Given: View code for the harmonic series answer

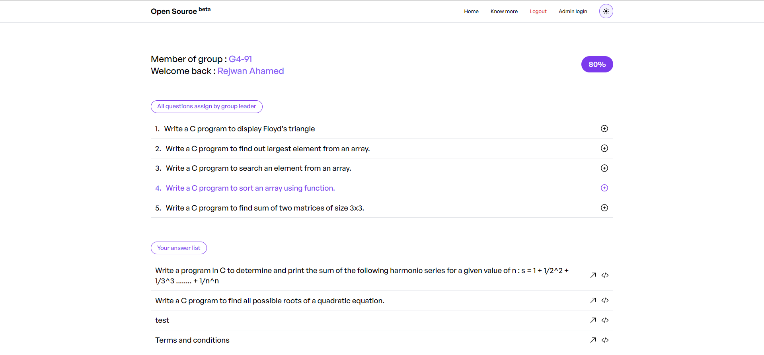Looking at the screenshot, I should tap(605, 275).
